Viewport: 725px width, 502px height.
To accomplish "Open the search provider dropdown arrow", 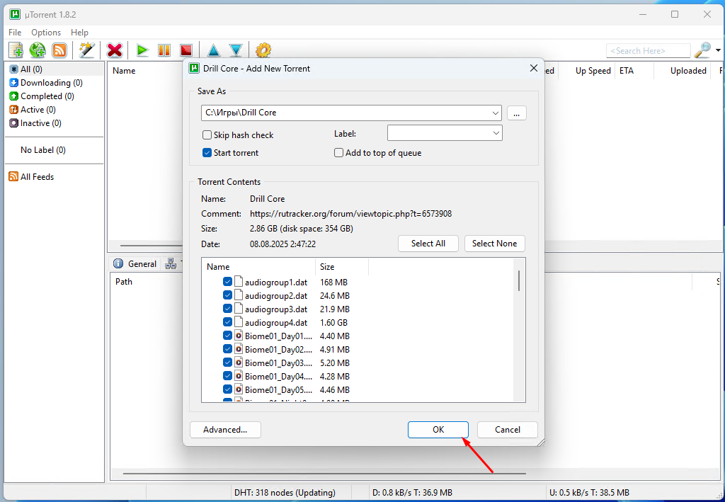I will pos(718,50).
